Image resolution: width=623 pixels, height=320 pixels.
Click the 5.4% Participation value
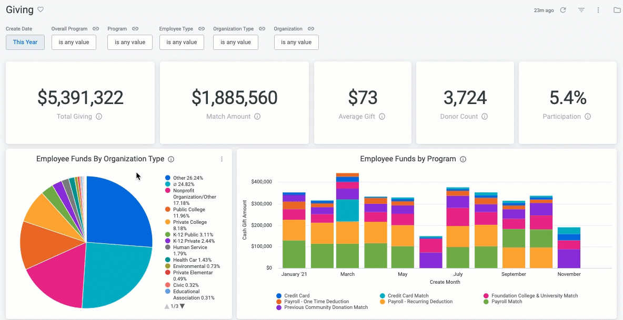[568, 98]
